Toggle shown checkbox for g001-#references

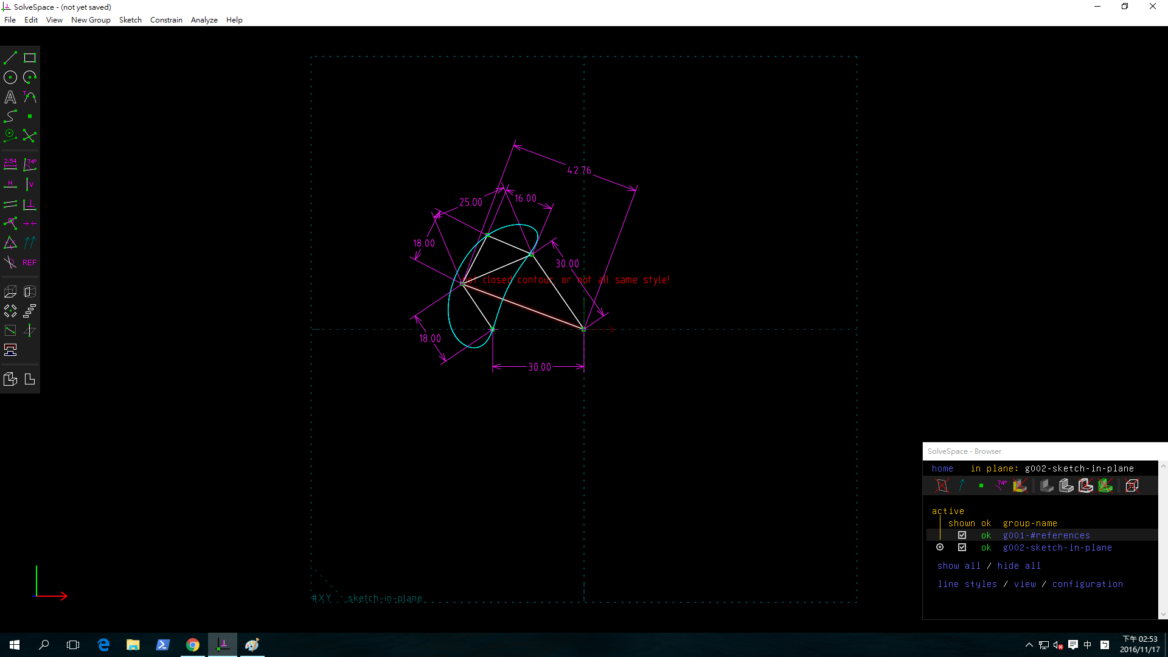pyautogui.click(x=962, y=535)
